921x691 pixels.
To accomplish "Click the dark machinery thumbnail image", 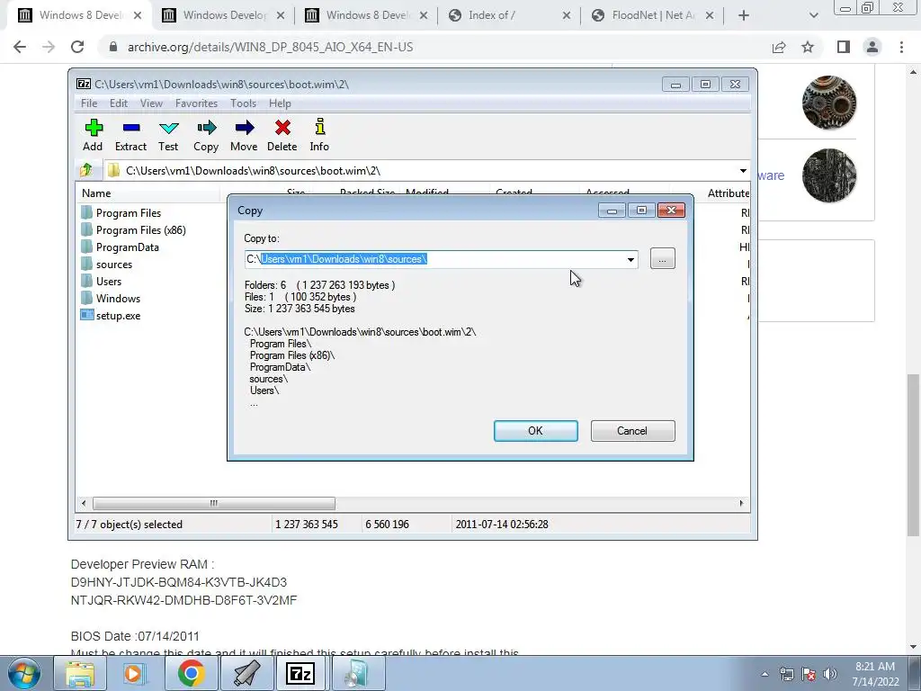I will click(x=828, y=175).
